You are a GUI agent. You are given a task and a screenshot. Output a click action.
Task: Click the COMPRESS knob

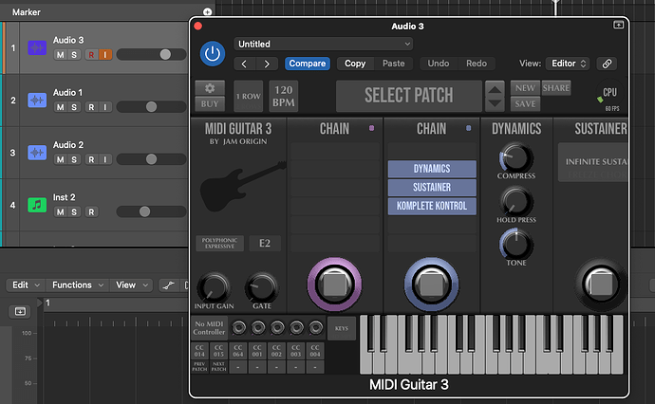pos(515,158)
